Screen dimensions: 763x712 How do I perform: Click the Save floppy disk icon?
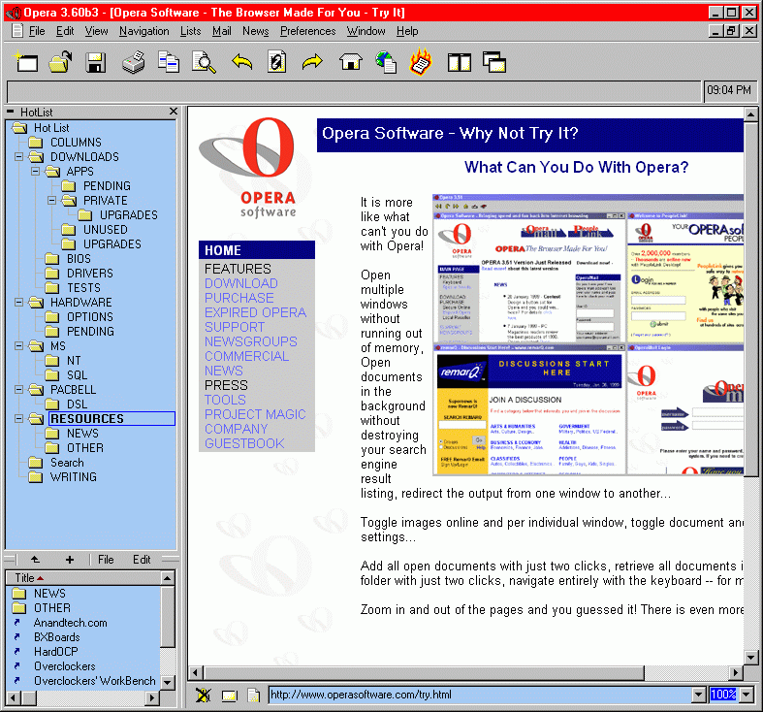(x=95, y=64)
